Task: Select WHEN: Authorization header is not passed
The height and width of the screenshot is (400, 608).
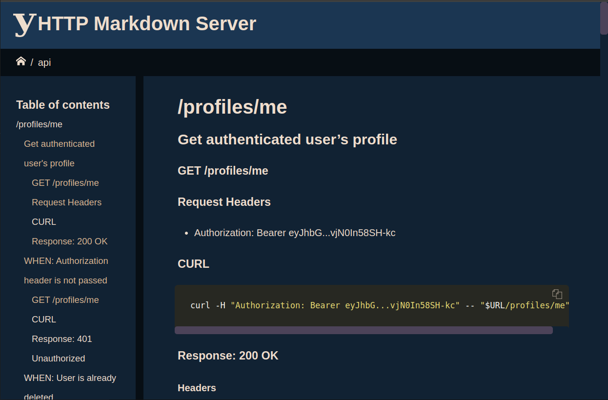Action: pos(66,260)
